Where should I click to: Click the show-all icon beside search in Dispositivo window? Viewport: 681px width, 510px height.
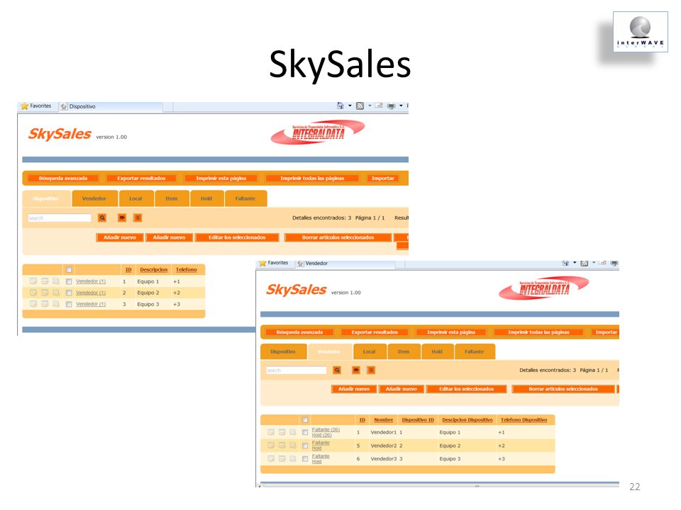122,217
